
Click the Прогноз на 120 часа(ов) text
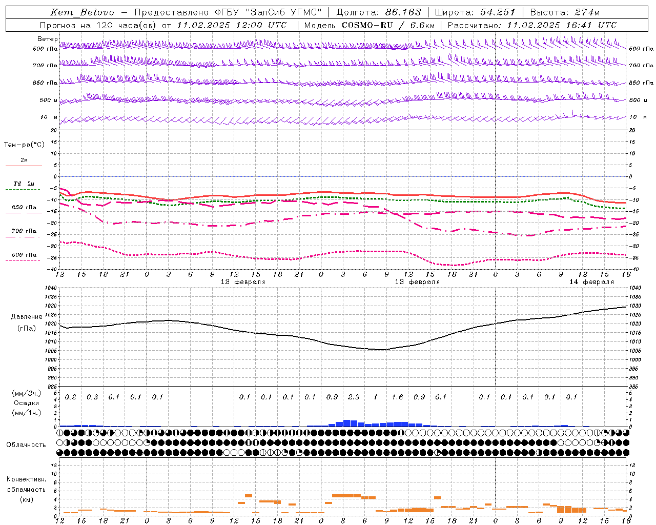99,25
